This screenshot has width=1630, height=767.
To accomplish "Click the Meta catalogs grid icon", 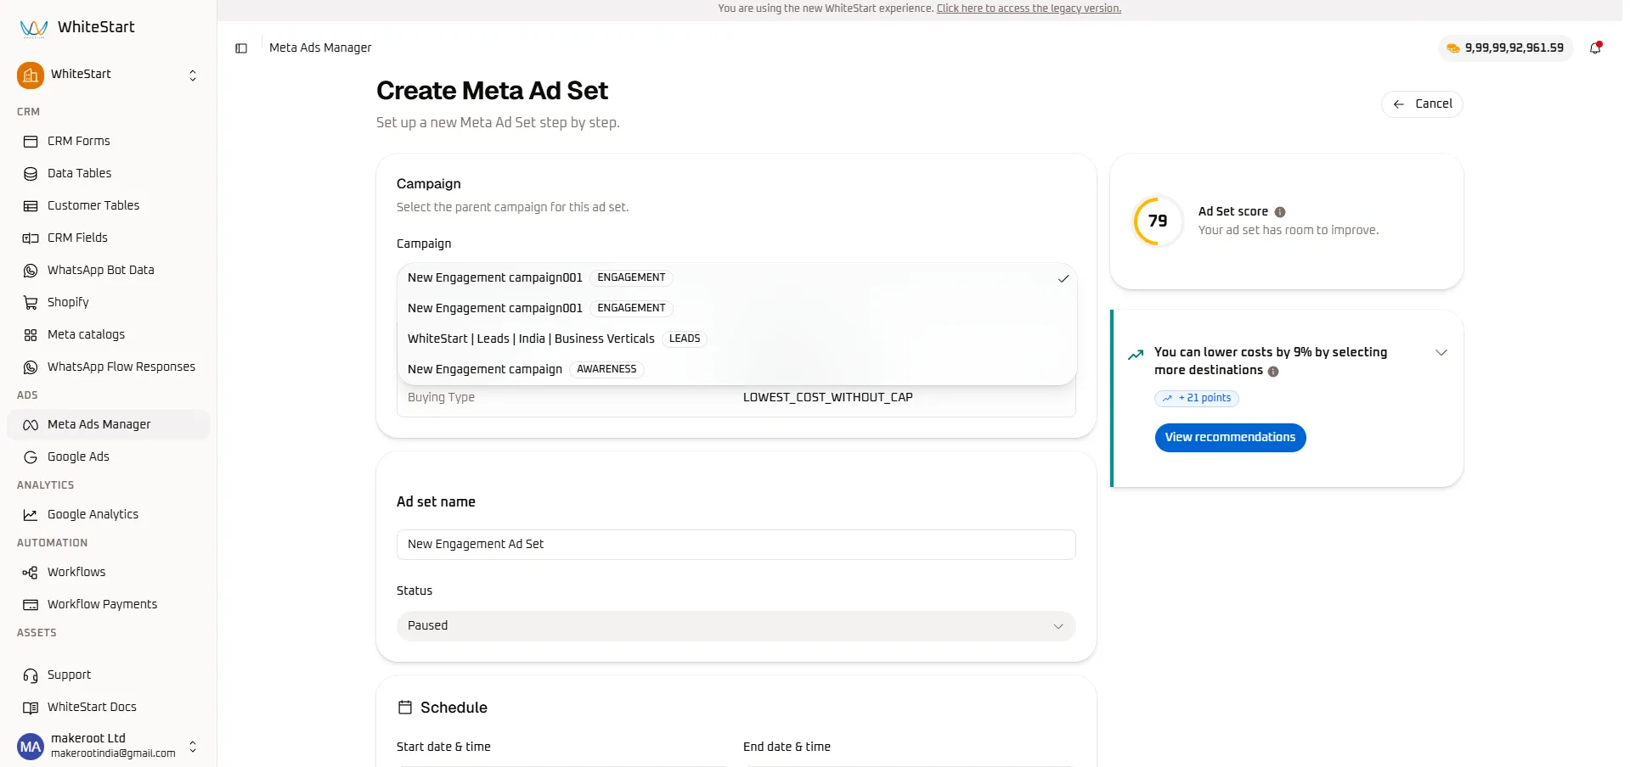I will (x=31, y=335).
